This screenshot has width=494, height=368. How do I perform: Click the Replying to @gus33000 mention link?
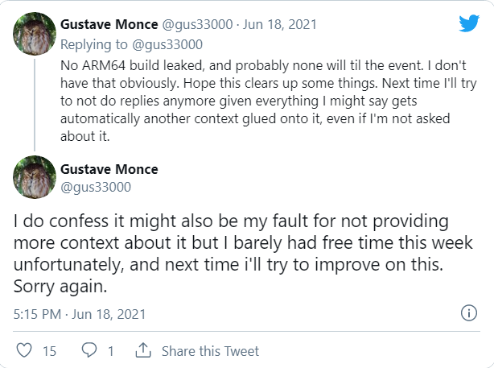[167, 44]
